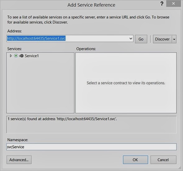Confirm with the OK button
The height and width of the screenshot is (171, 183).
point(135,160)
